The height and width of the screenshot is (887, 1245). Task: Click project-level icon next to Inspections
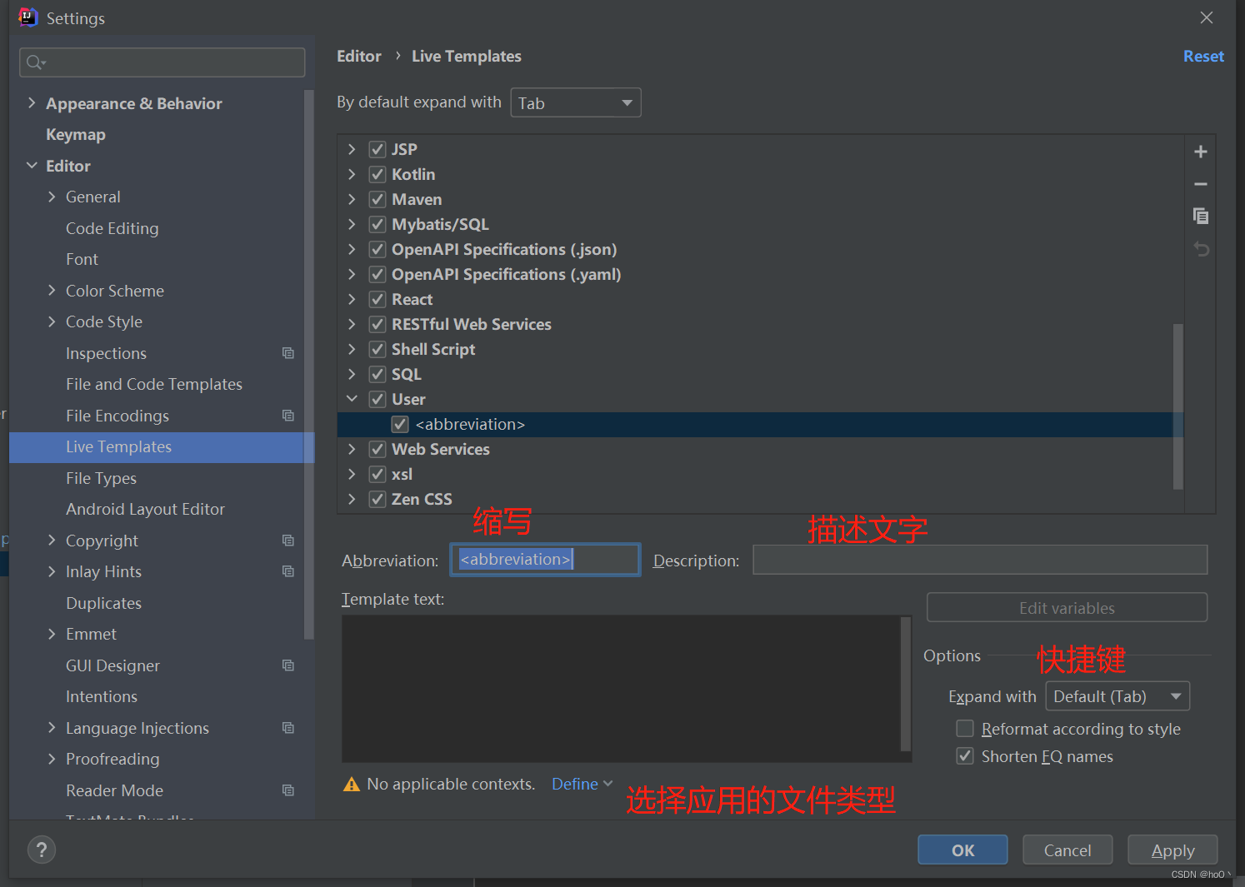(x=288, y=353)
